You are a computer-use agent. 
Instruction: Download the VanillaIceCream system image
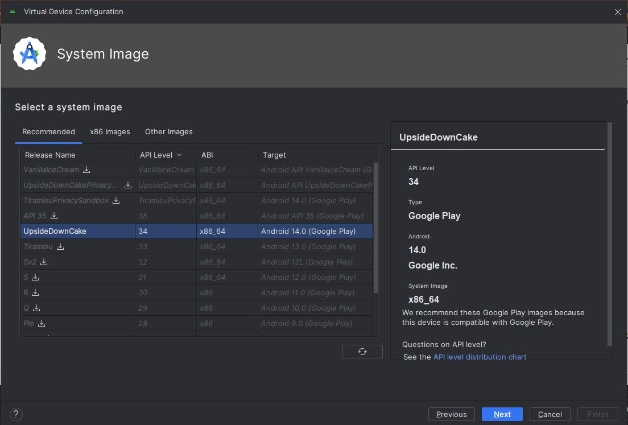point(86,170)
